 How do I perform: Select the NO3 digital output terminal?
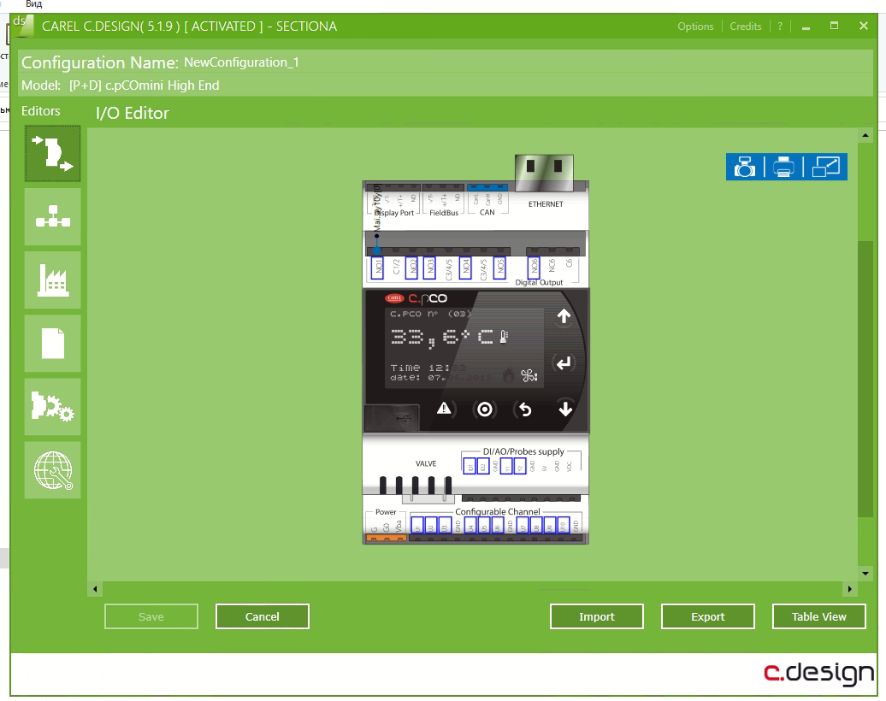point(429,268)
